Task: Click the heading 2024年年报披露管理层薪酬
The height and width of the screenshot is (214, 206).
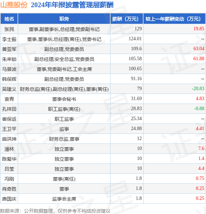Action: click(72, 5)
